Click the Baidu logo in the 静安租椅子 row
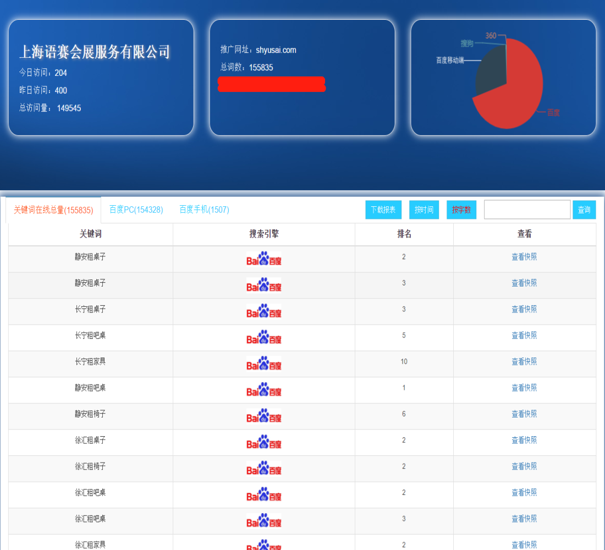Image resolution: width=605 pixels, height=550 pixels. pos(263,416)
